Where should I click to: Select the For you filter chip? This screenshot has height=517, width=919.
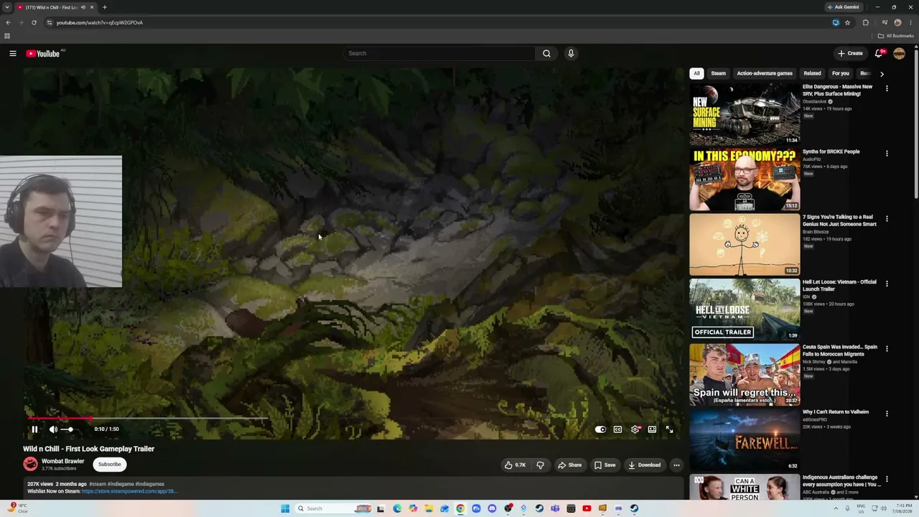(x=841, y=73)
